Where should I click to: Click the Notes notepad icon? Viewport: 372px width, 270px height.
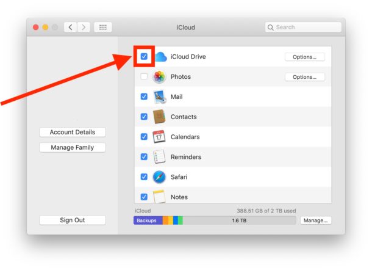tap(159, 197)
